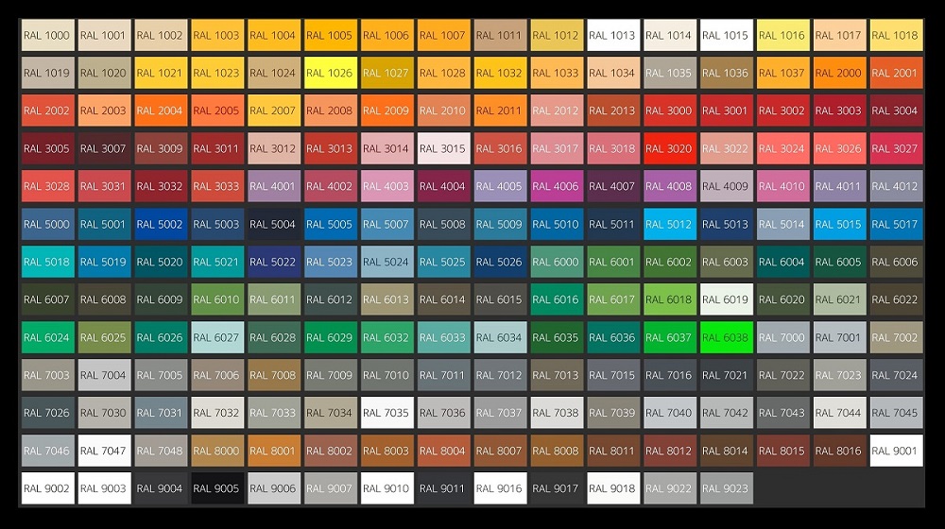Click the RAL 8011 nut brown swatch
This screenshot has height=529, width=945.
point(613,451)
